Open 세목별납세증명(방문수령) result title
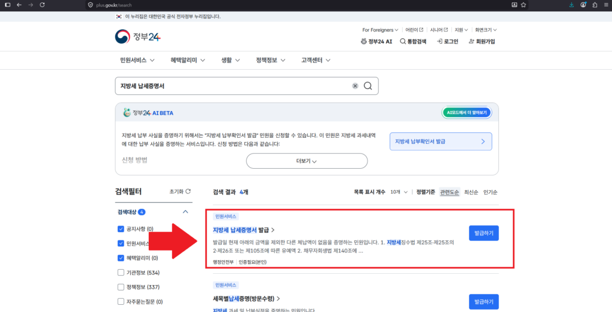This screenshot has height=312, width=612. 247,299
